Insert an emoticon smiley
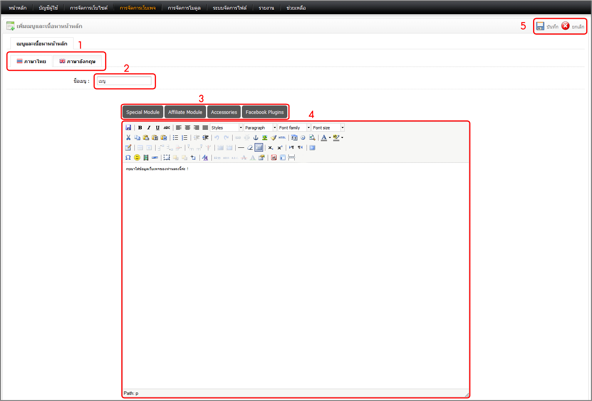 point(137,157)
